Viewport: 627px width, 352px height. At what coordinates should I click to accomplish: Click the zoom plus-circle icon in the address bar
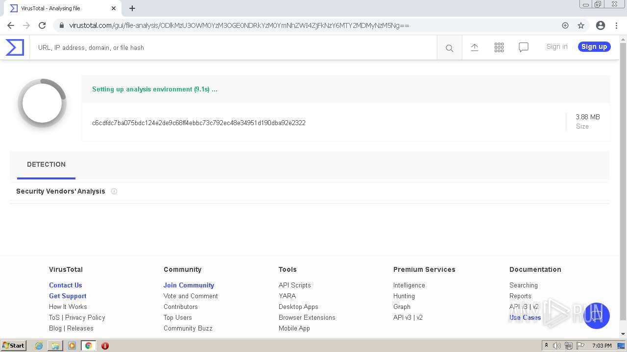[x=565, y=25]
